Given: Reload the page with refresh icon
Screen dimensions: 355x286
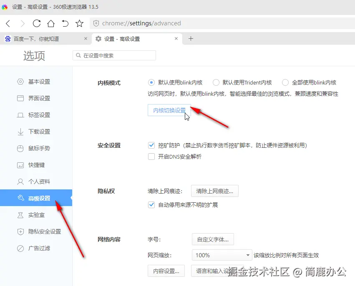Looking at the screenshot, I should [37, 23].
